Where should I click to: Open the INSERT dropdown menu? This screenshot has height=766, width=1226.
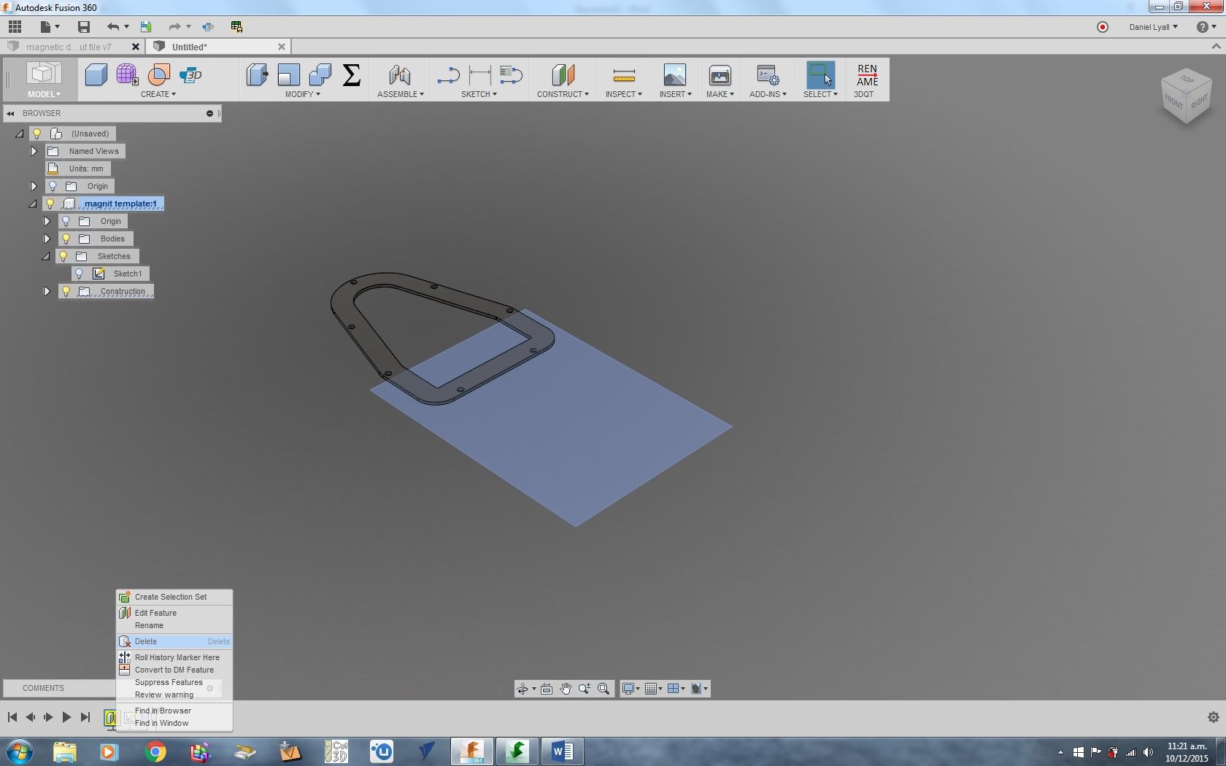coord(676,94)
